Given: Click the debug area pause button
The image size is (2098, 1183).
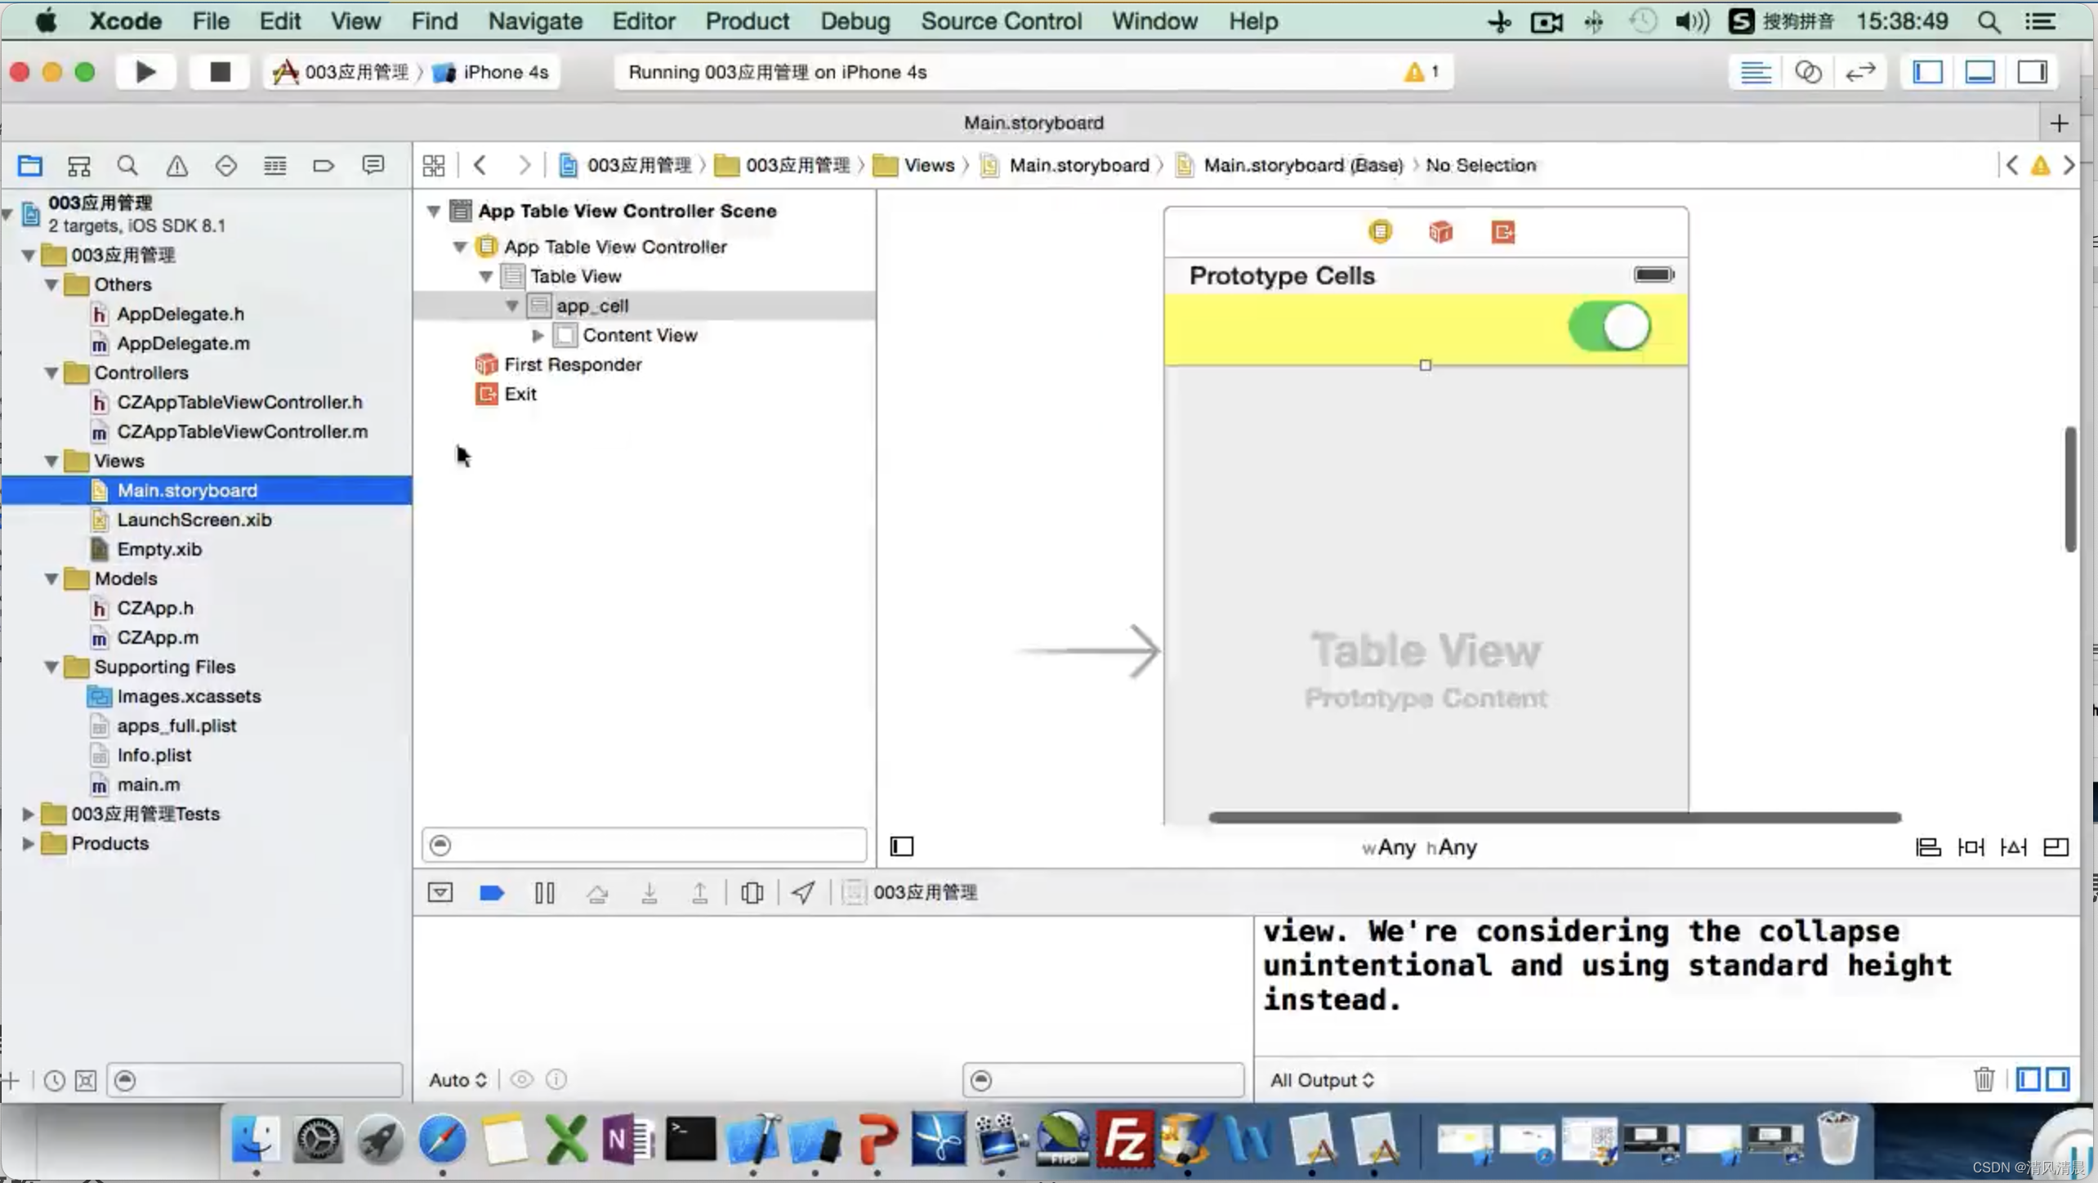Looking at the screenshot, I should (x=545, y=892).
